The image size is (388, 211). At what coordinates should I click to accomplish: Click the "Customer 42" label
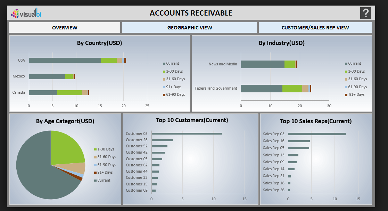coord(137,152)
